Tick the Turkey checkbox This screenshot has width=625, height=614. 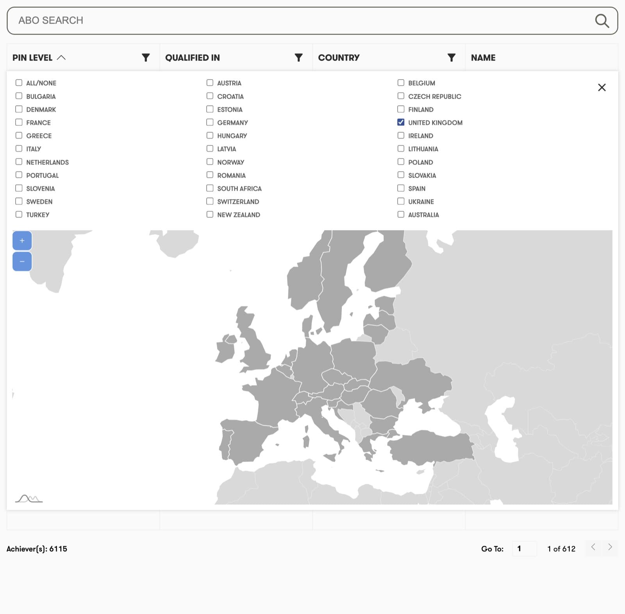[x=19, y=214]
